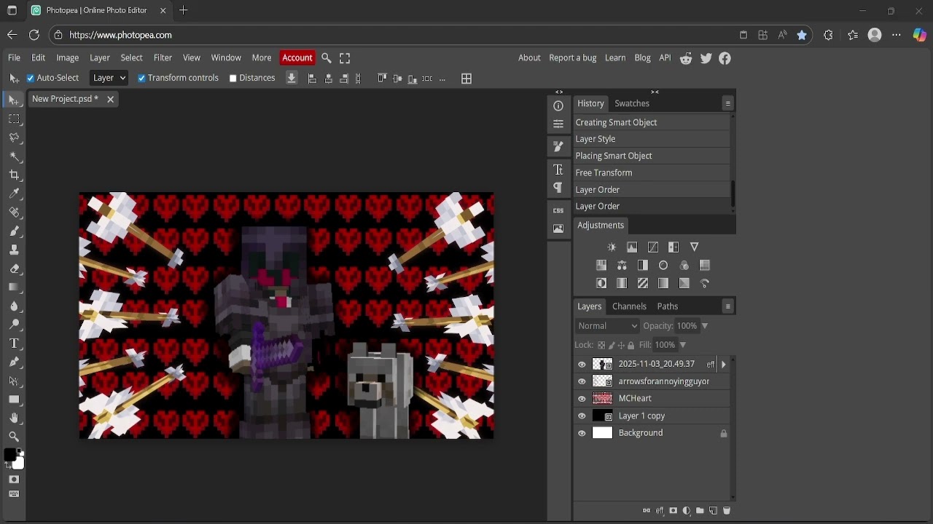
Task: Select the Pen tool
Action: 14,362
